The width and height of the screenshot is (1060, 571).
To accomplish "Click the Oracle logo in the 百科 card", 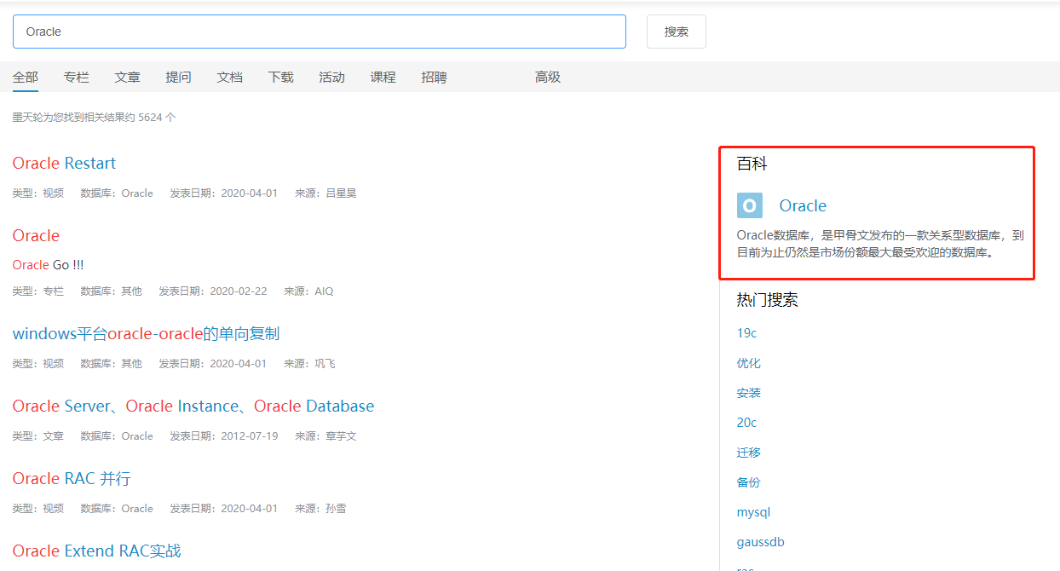I will [749, 205].
